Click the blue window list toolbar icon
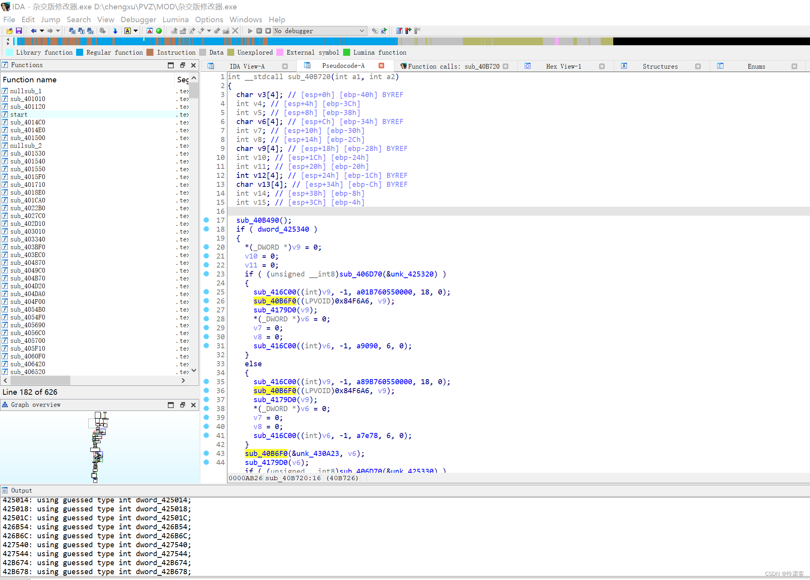 pyautogui.click(x=399, y=31)
